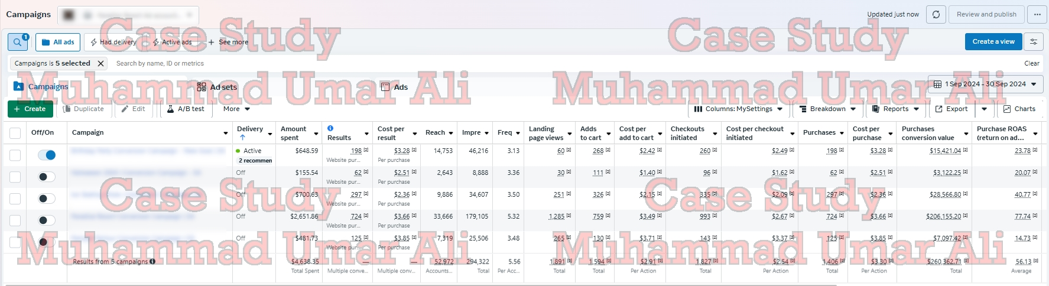Click the Create a view button
The image size is (1049, 286).
point(993,41)
